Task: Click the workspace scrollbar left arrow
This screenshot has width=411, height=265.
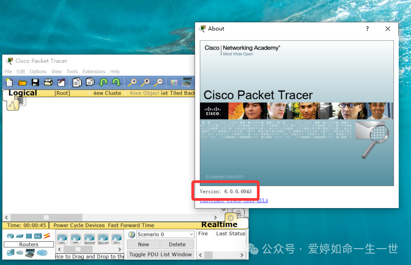Action: (6, 218)
